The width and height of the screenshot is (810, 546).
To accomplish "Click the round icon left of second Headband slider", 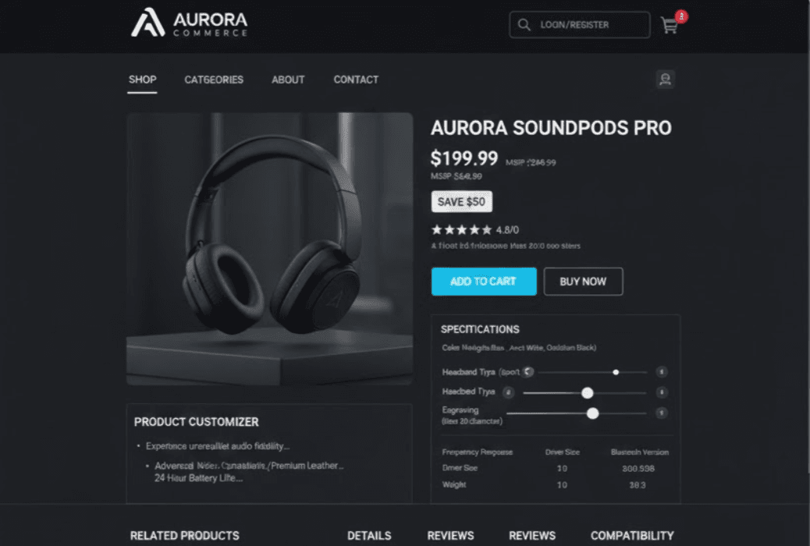I will click(x=508, y=392).
